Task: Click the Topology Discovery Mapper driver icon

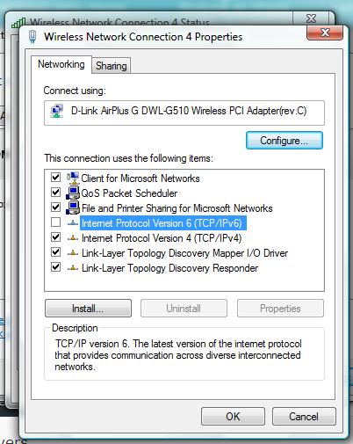Action: [73, 253]
